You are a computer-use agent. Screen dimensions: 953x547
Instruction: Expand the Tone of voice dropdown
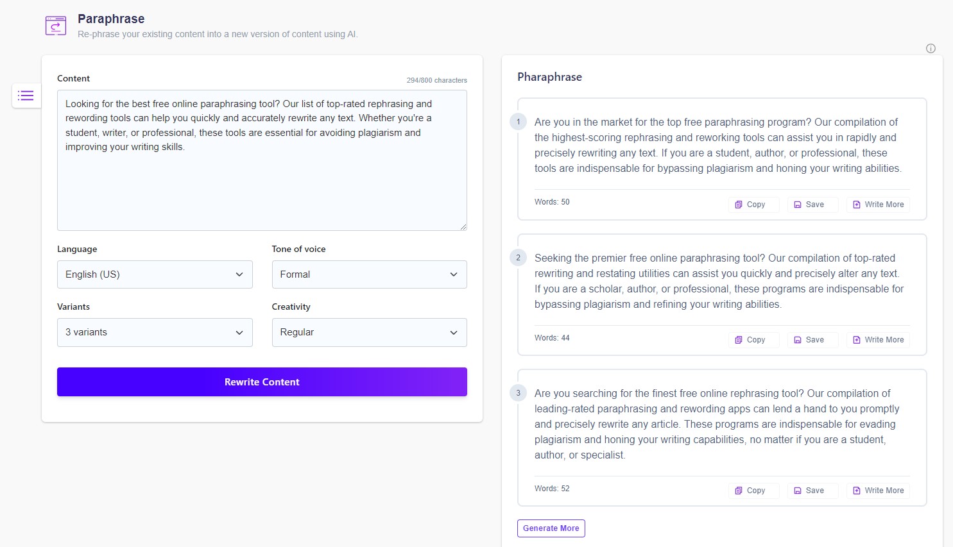click(369, 274)
